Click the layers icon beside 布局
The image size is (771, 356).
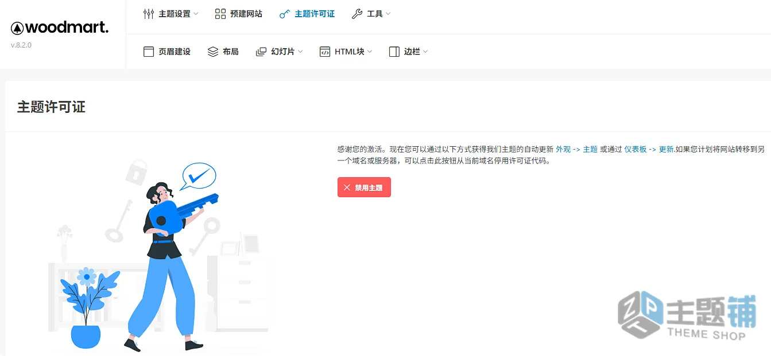point(213,52)
